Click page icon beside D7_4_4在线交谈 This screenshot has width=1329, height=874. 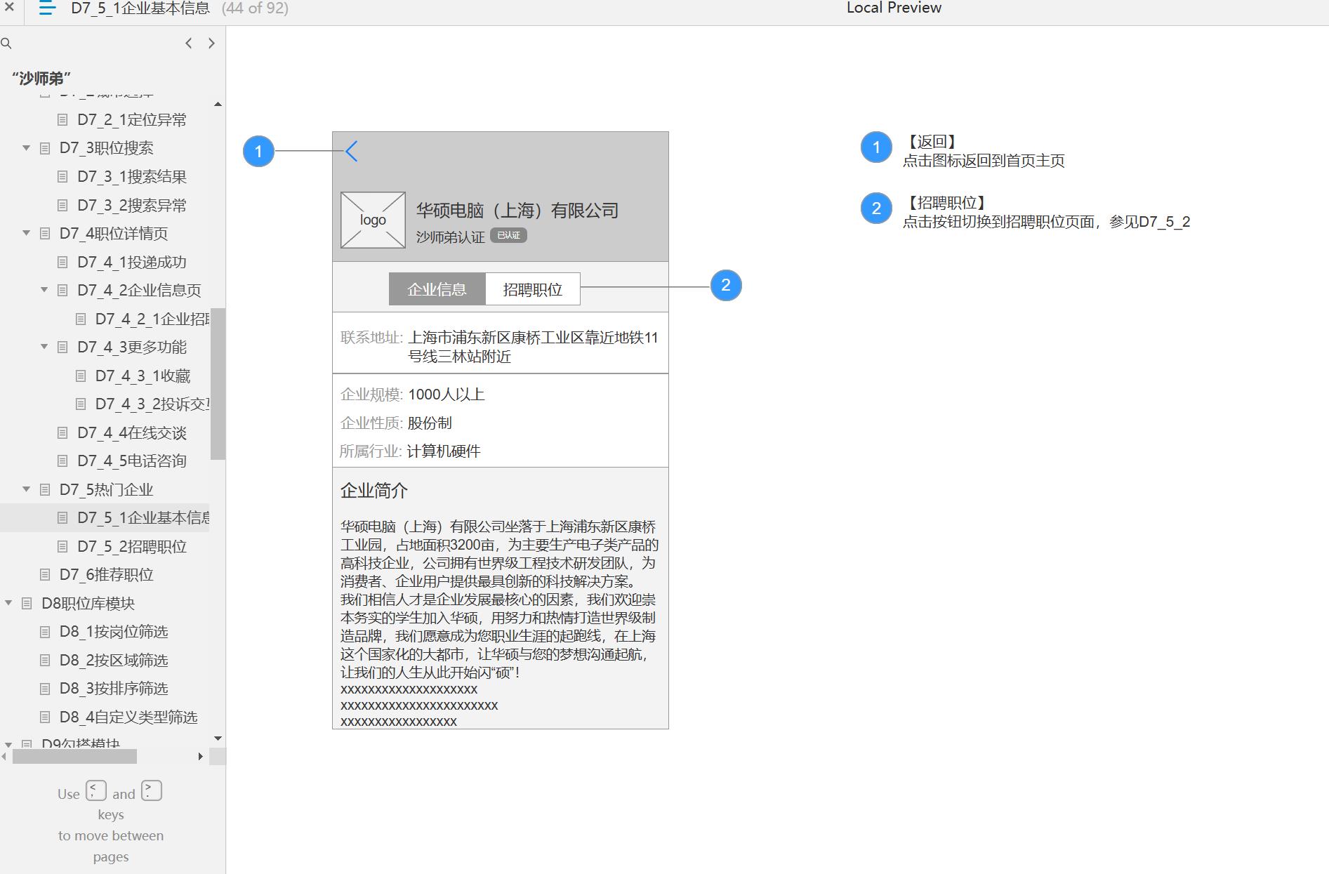pyautogui.click(x=62, y=432)
